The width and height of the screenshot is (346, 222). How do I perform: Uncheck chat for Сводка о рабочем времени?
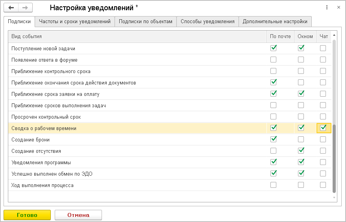coord(323,128)
